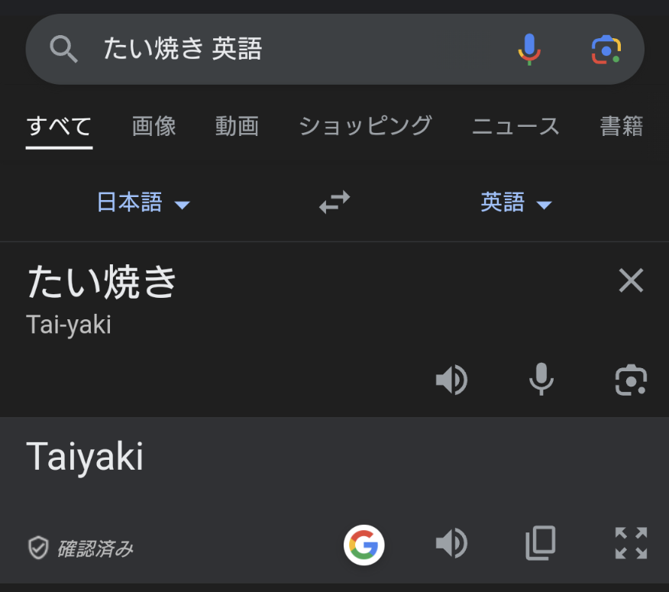Screen dimensions: 669x592
Task: Play audio for the Taiyaki translation
Action: [451, 544]
